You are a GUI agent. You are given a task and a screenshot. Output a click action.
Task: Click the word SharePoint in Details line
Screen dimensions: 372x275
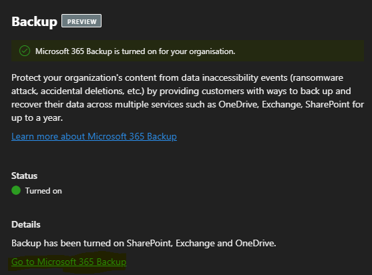click(149, 244)
